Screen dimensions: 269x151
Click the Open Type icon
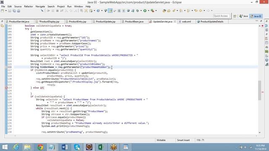[164, 10]
